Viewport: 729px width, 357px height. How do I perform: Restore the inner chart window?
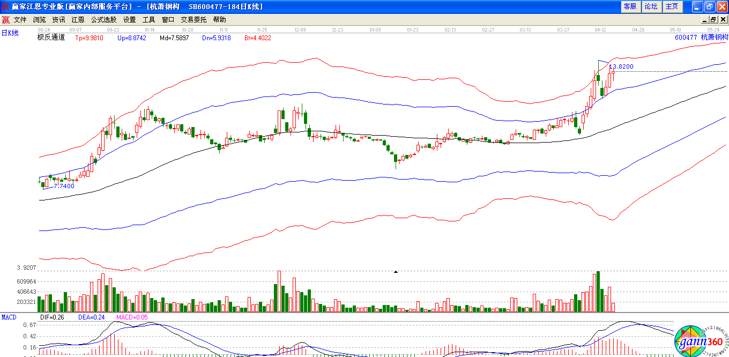click(714, 20)
